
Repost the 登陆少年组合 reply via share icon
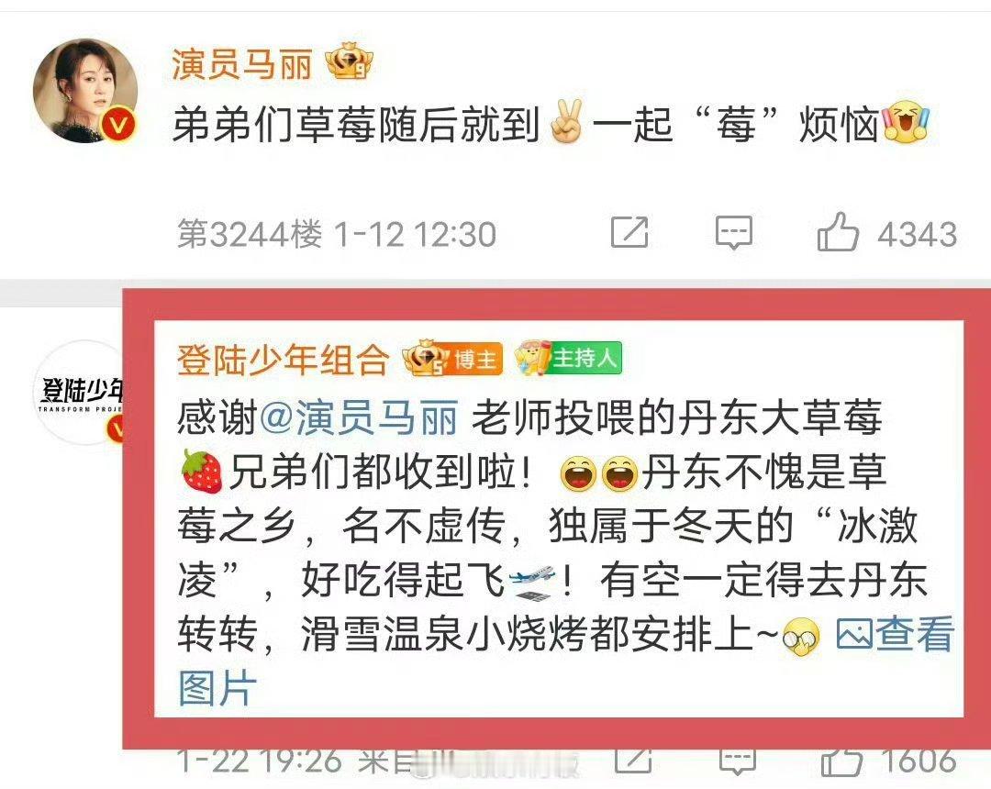[632, 761]
